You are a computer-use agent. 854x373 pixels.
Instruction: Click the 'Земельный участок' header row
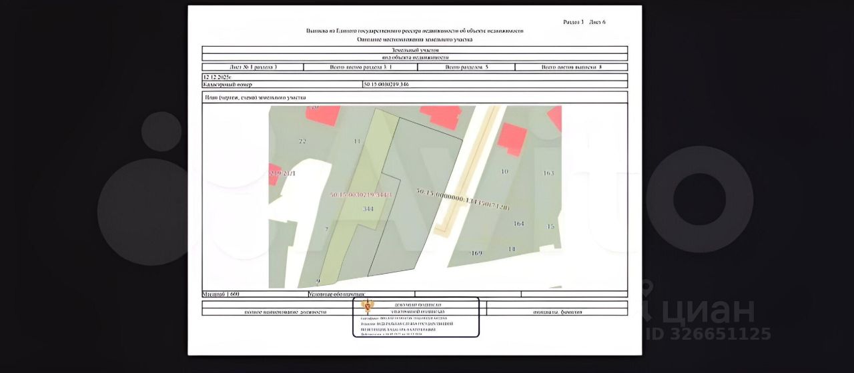tap(415, 50)
